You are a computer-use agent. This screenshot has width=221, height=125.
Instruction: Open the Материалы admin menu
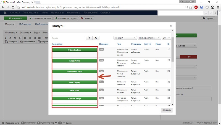57,13
